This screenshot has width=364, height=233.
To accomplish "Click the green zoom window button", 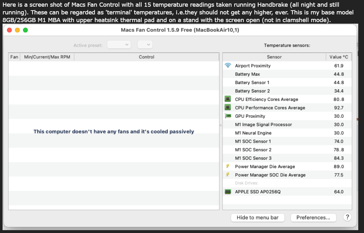I will 25,30.
